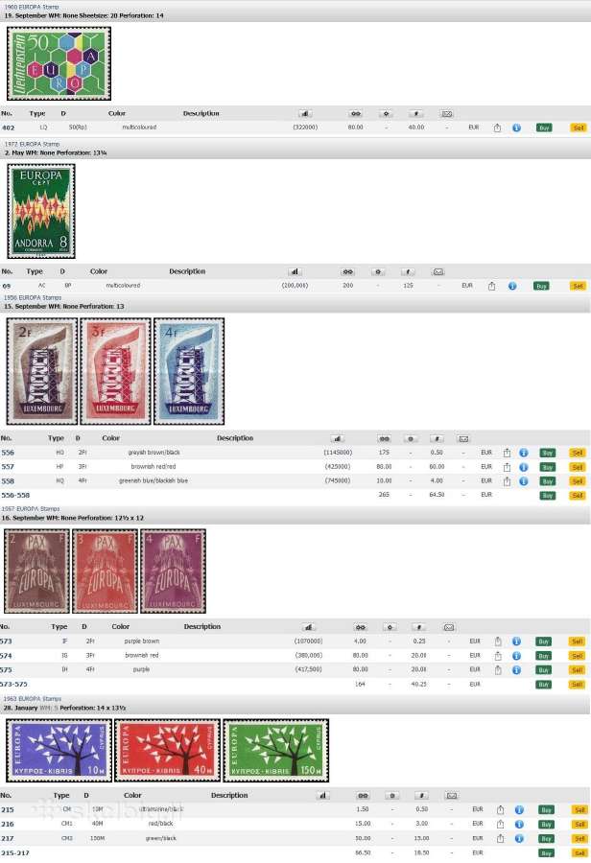View the Luxembourg 3F red stamp image
Viewport: 591px width, 863px height.
(x=115, y=371)
